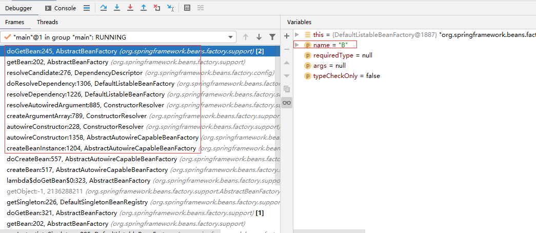Click the Run to Cursor icon
The image size is (536, 233).
tap(170, 8)
